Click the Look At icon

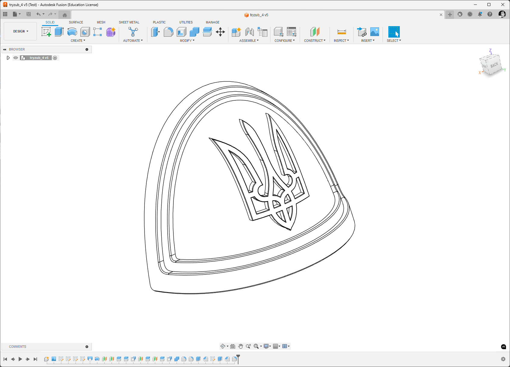[233, 346]
